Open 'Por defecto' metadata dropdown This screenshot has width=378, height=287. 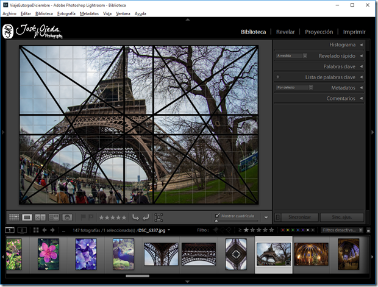click(294, 88)
